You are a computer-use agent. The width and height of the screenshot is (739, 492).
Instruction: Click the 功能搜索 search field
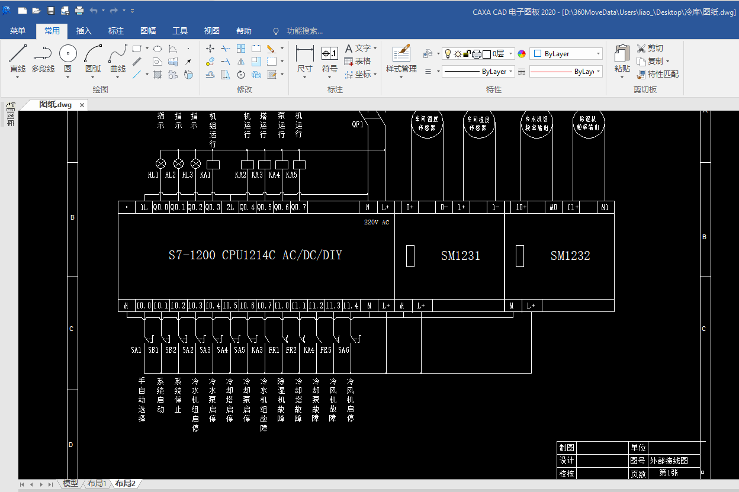point(304,31)
